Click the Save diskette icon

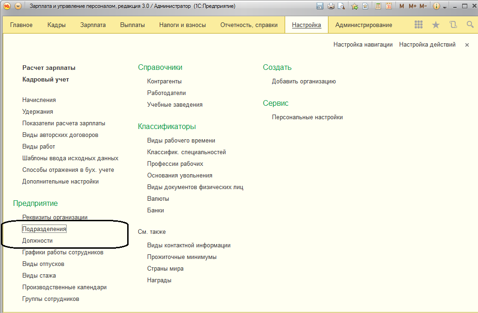[320, 6]
